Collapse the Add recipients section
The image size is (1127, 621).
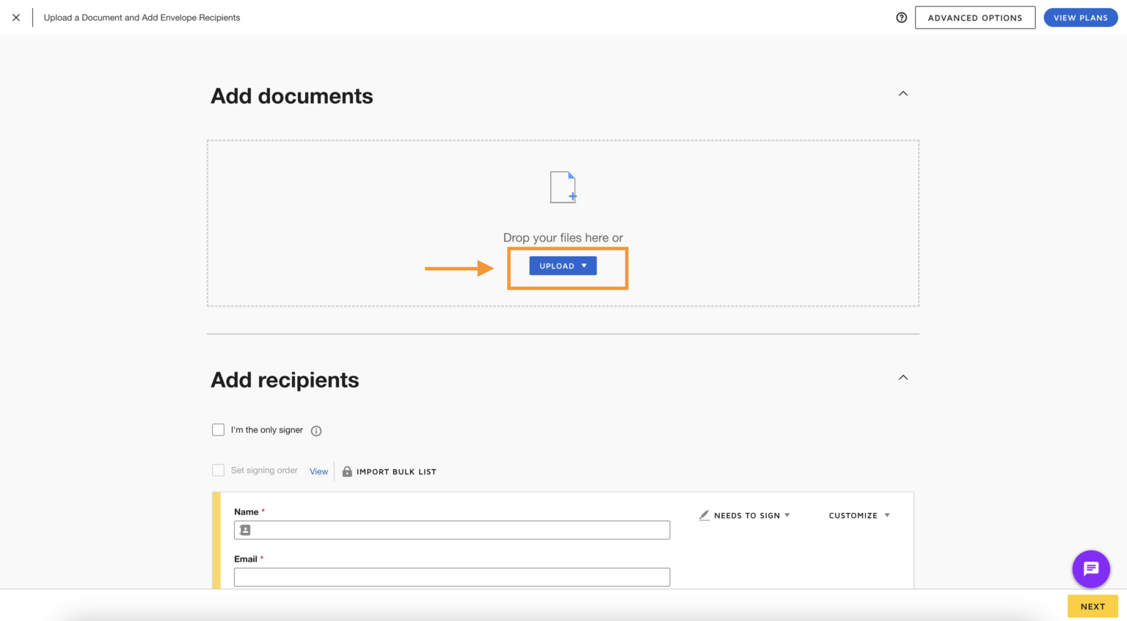pos(903,377)
